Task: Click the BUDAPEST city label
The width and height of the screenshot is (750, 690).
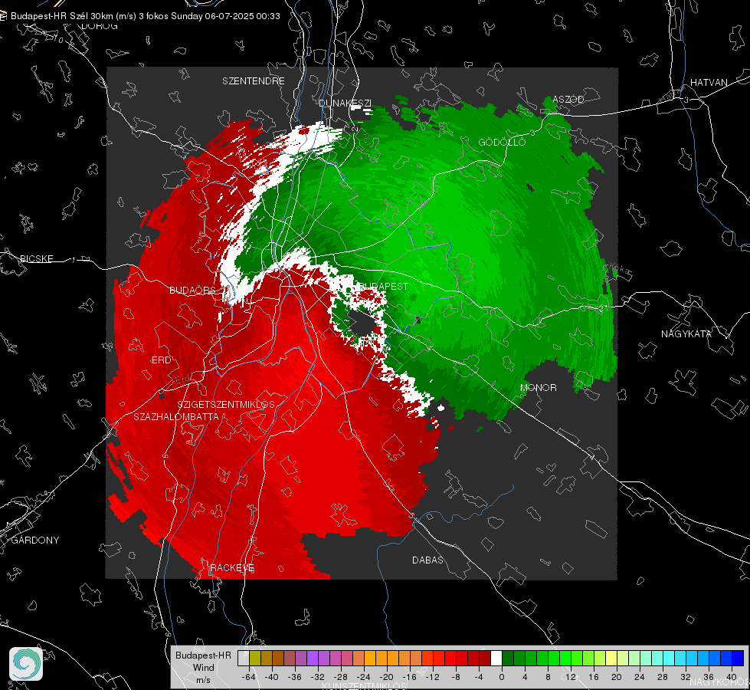Action: click(x=384, y=286)
